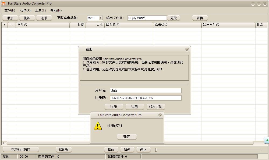The image size is (269, 160).
Task: Click 选中的文件: 0 status entry
Action: (x=48, y=157)
